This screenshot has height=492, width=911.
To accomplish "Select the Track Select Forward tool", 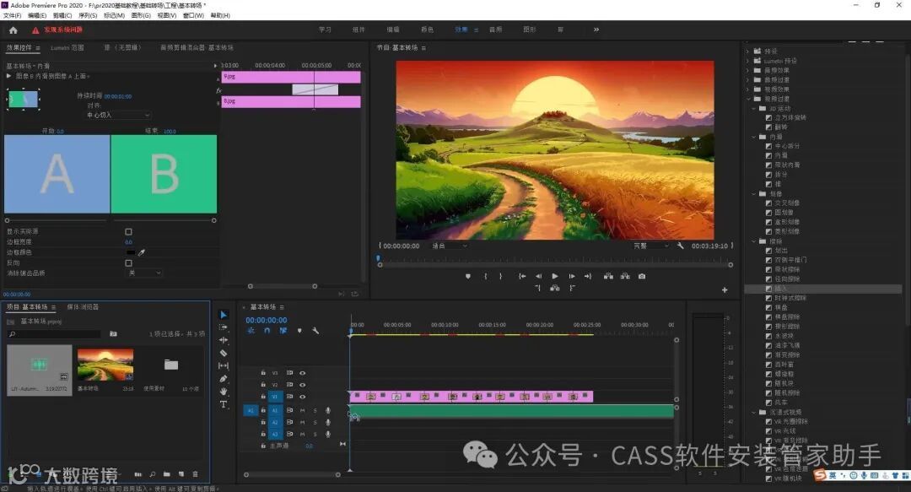I will [224, 327].
